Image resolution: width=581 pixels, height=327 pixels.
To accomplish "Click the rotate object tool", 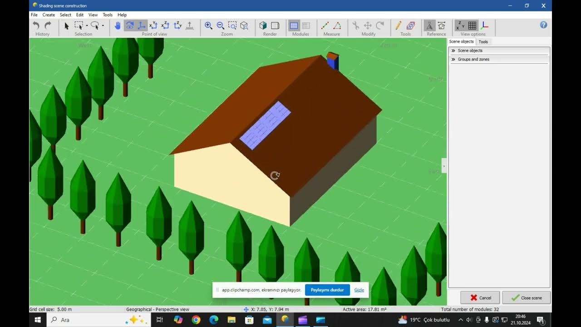I will 380,26.
